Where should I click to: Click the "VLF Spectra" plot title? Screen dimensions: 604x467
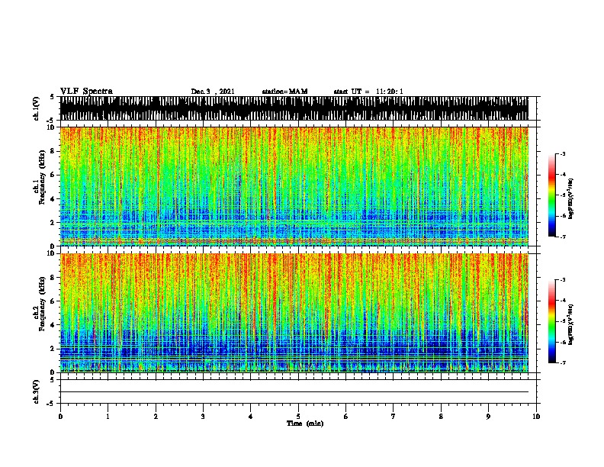click(86, 92)
